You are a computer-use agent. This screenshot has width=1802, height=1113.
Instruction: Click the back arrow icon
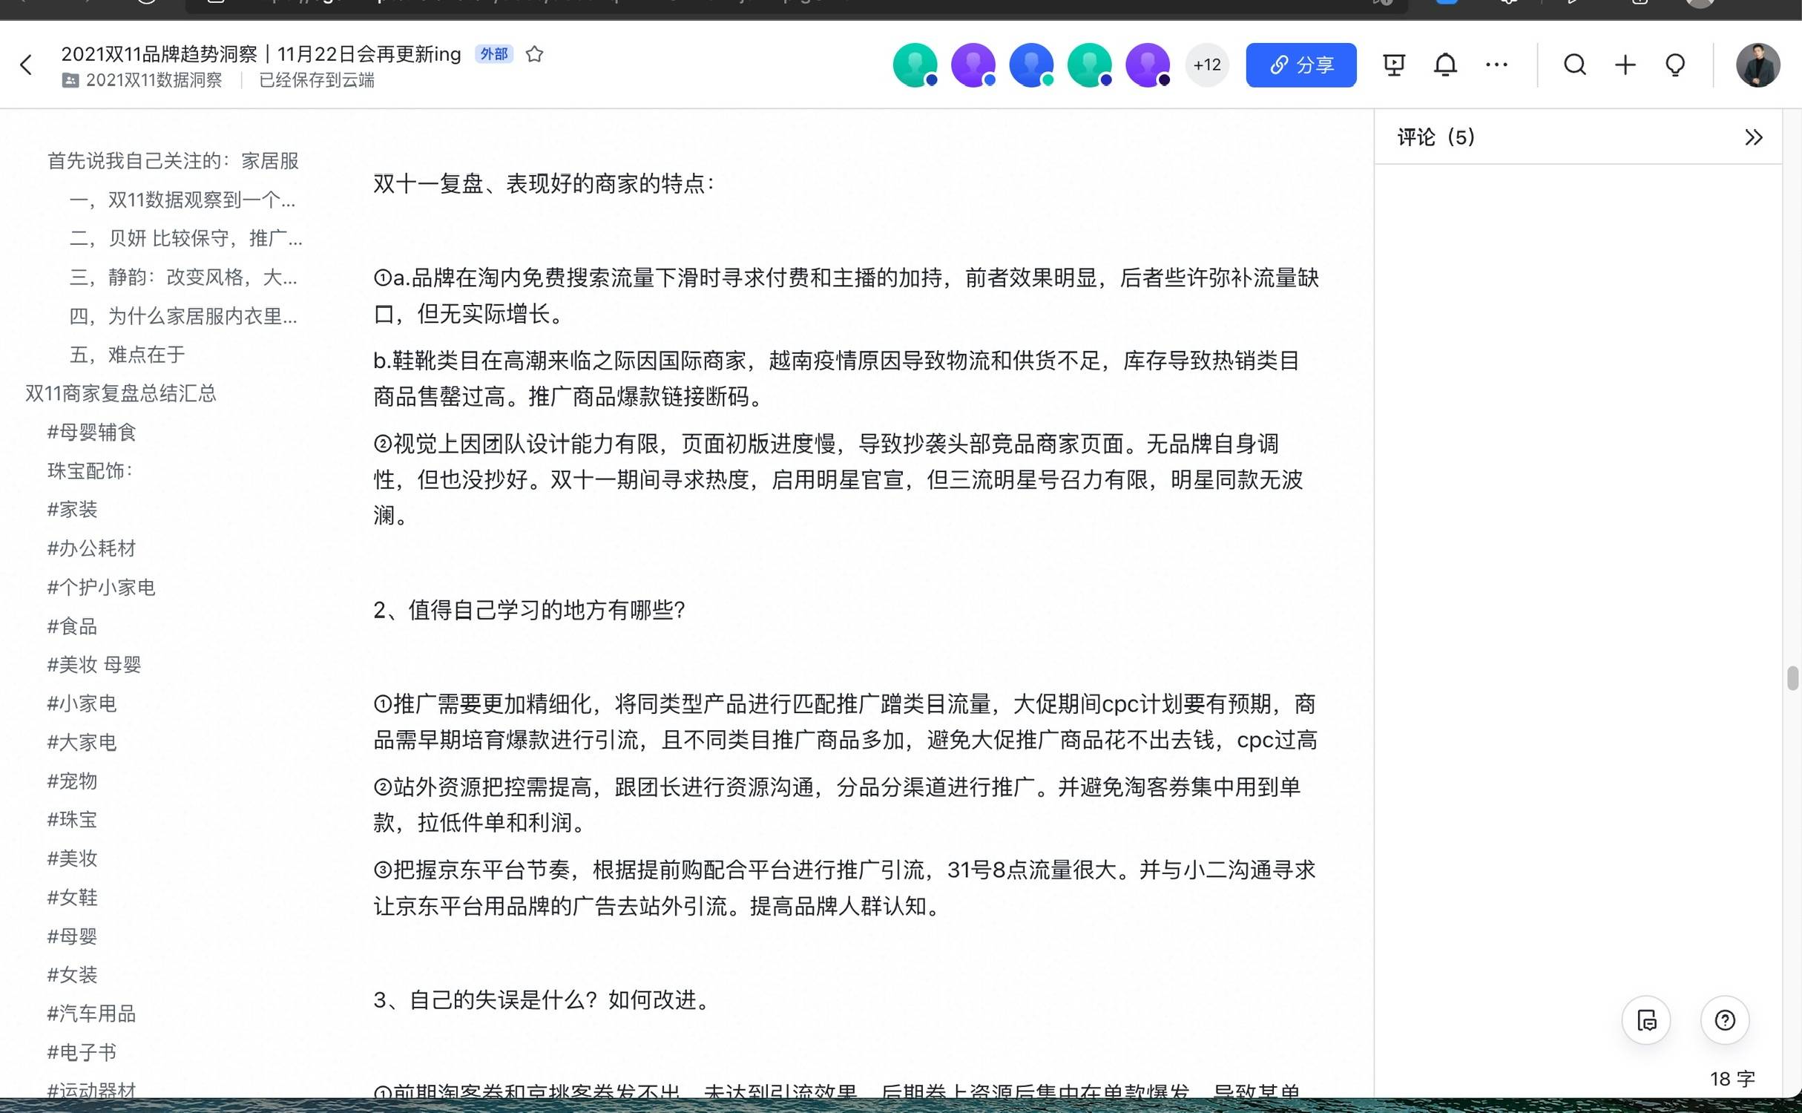27,65
